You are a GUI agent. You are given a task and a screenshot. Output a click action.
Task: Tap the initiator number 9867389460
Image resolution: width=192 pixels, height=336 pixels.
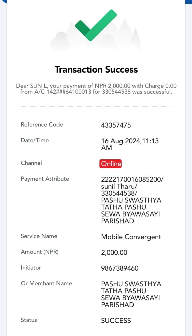pyautogui.click(x=120, y=268)
